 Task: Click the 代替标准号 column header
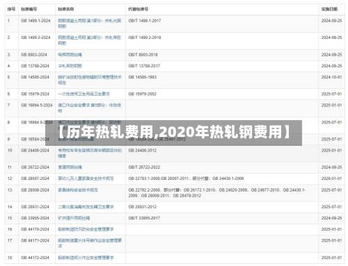[139, 9]
